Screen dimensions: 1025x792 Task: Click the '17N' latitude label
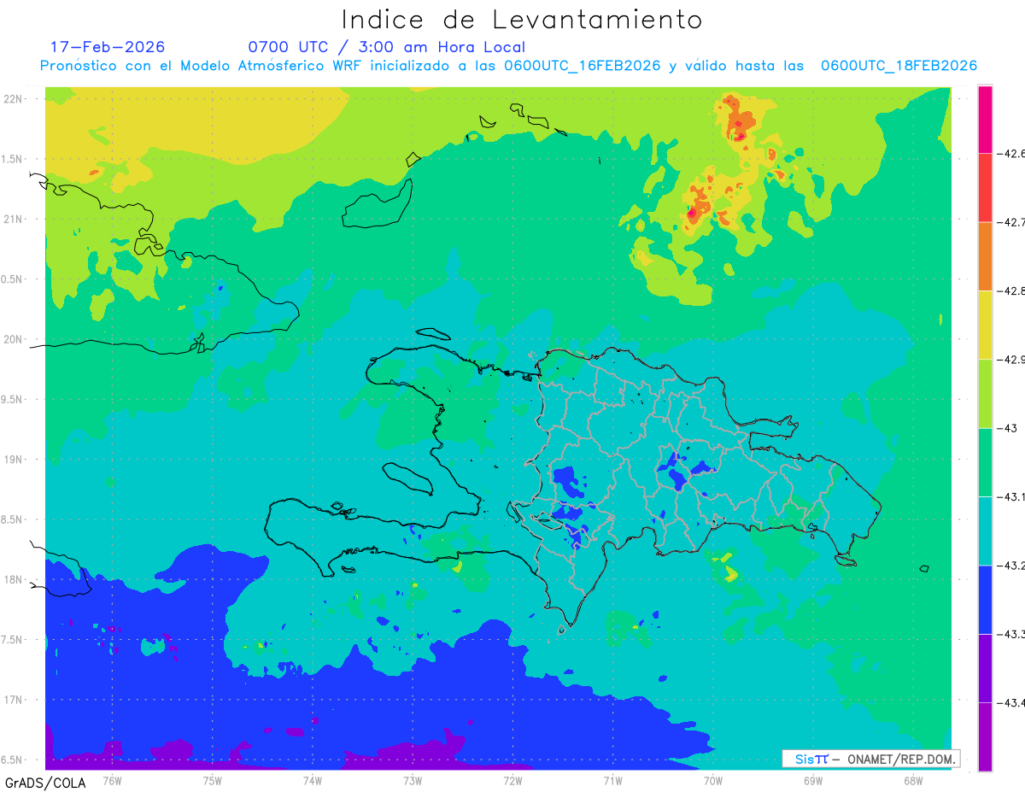14,700
